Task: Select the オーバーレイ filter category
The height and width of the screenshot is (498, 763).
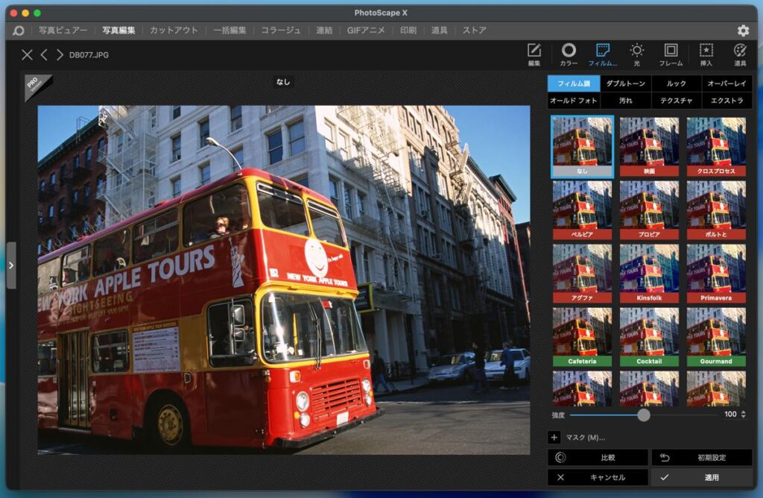Action: 726,83
